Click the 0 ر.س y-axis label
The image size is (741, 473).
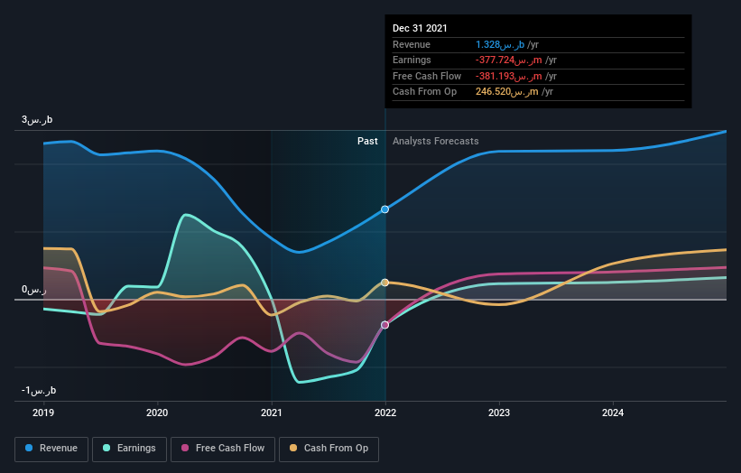pyautogui.click(x=34, y=289)
